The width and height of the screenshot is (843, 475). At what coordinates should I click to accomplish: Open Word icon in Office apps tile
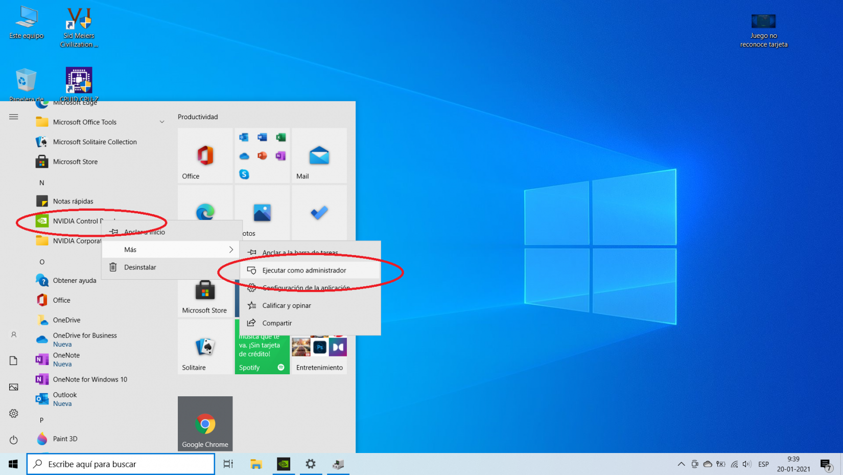[262, 137]
